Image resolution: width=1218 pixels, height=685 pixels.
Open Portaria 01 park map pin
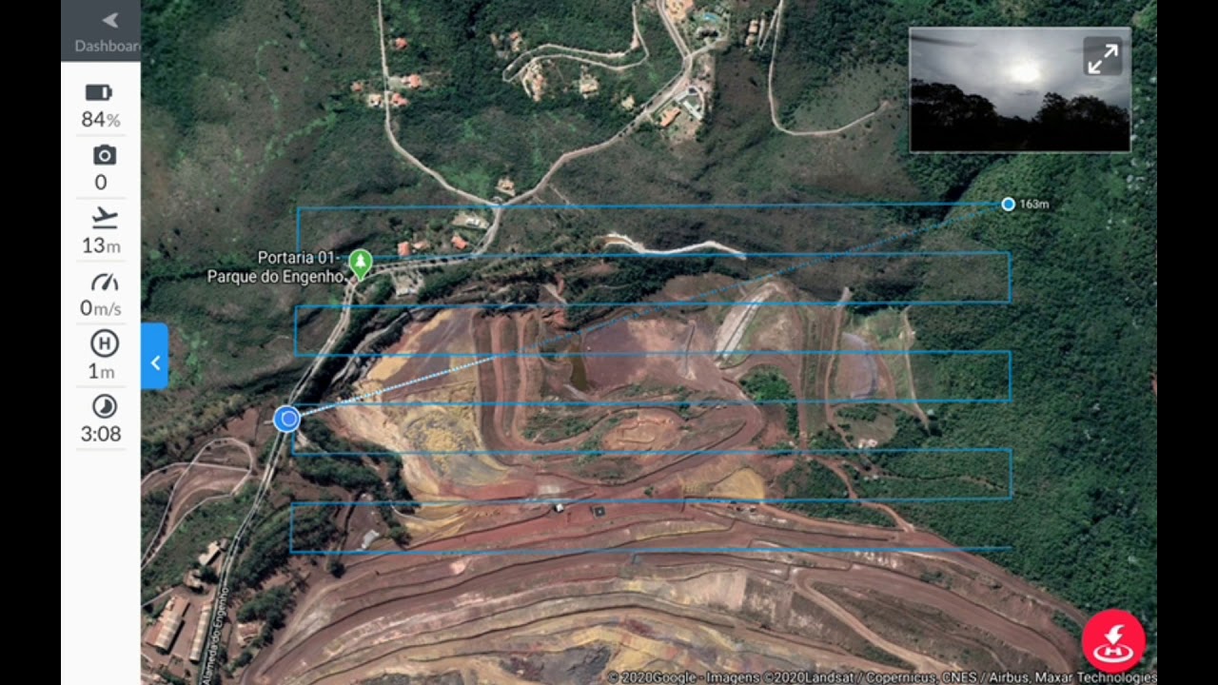(360, 264)
